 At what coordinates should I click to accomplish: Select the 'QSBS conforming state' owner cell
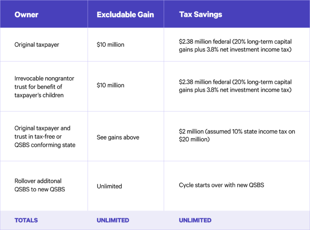pyautogui.click(x=45, y=137)
